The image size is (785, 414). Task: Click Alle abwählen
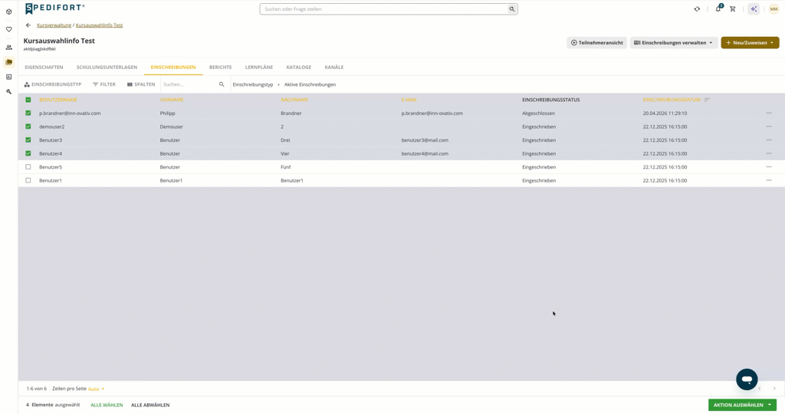[x=150, y=405]
